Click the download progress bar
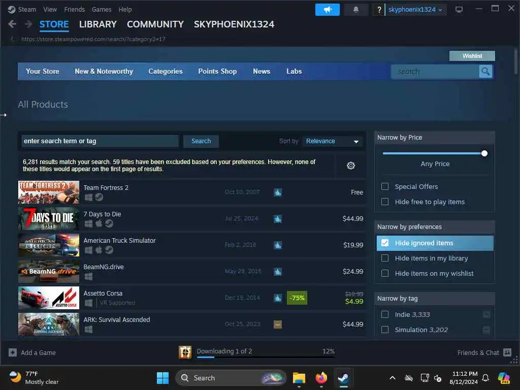Image resolution: width=520 pixels, height=390 pixels. click(266, 357)
